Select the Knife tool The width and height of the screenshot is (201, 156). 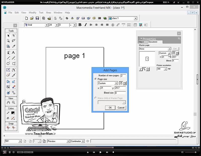[x=14, y=75]
